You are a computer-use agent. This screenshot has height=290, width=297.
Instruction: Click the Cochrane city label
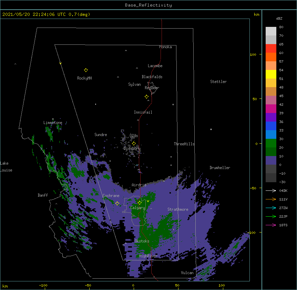111,196
